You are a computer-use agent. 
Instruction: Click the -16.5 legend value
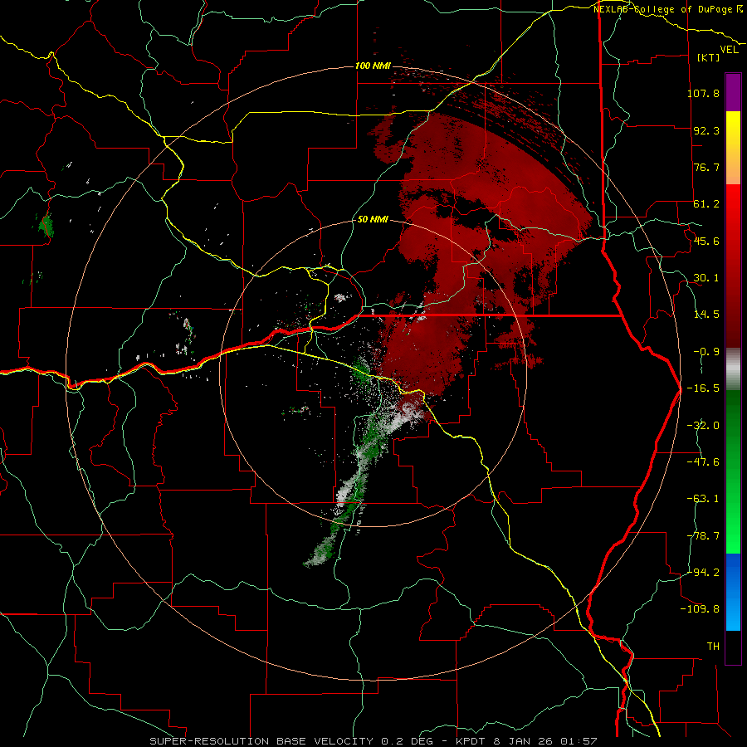tap(703, 388)
